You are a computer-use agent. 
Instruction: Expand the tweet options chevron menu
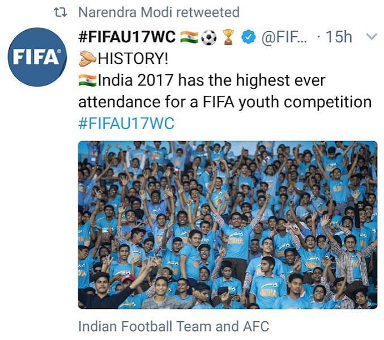coord(371,37)
